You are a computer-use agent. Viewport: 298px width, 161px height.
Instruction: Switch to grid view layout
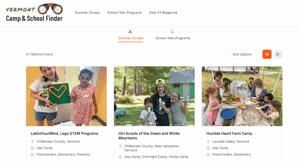pyautogui.click(x=267, y=54)
